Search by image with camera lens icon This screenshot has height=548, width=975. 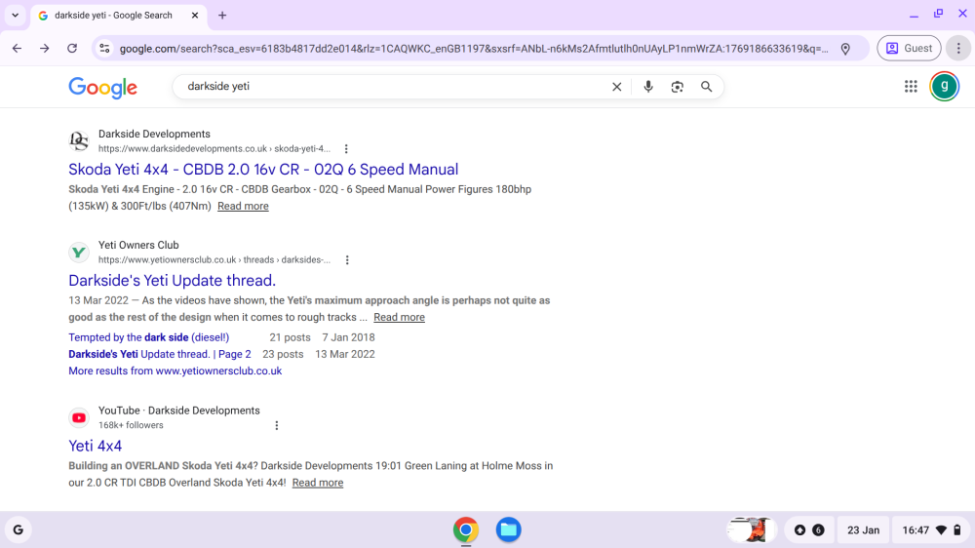[x=678, y=87]
